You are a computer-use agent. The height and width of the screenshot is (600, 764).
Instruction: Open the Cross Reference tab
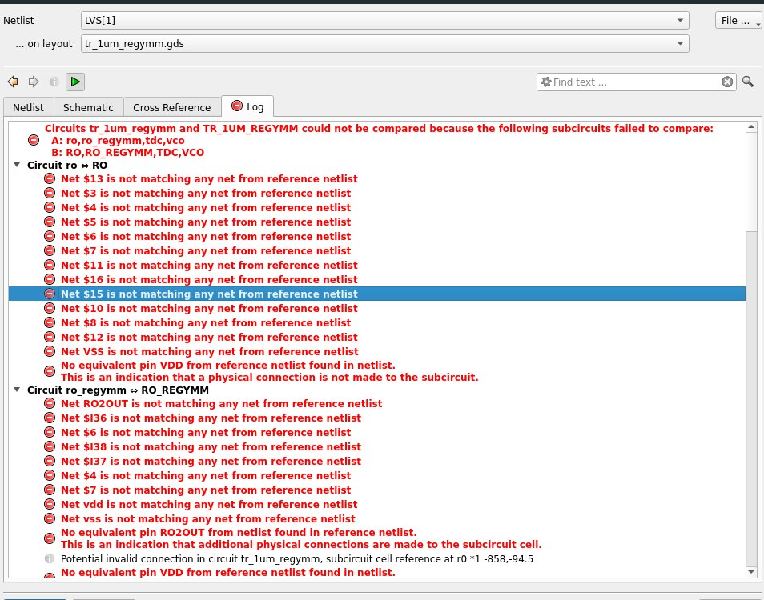[172, 107]
